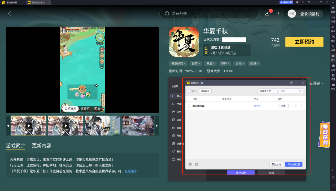Select the 游戏简介 tab
Viewport: 336px width, 191px height.
point(16,146)
